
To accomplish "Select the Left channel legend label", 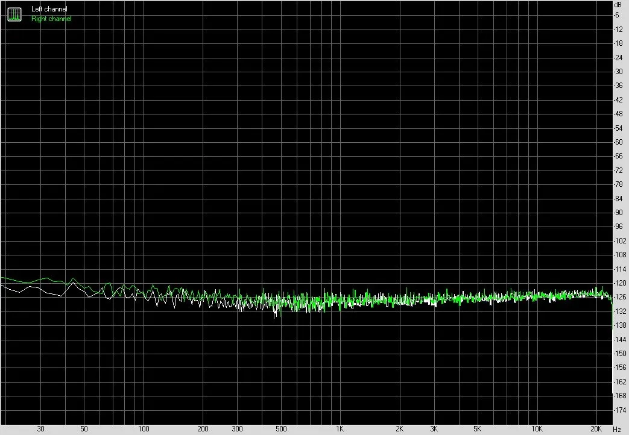I will (x=49, y=9).
